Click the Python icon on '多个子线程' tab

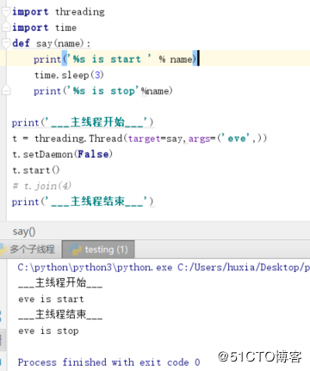point(3,249)
